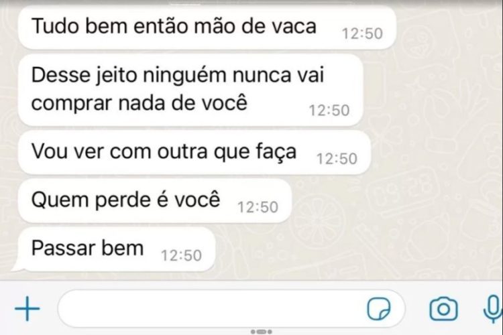
Task: Select the 'Passar bem' message bubble
Action: coord(117,249)
